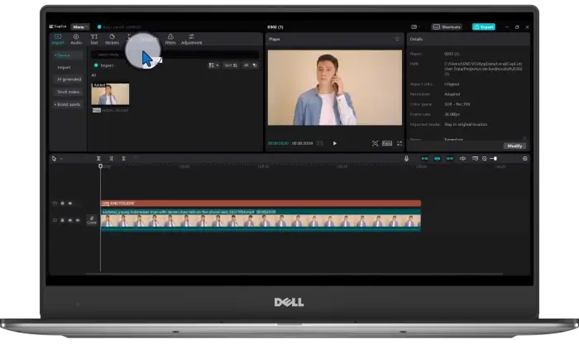Screen dimensions: 579x345
Task: Open the Audio tab
Action: tap(76, 39)
